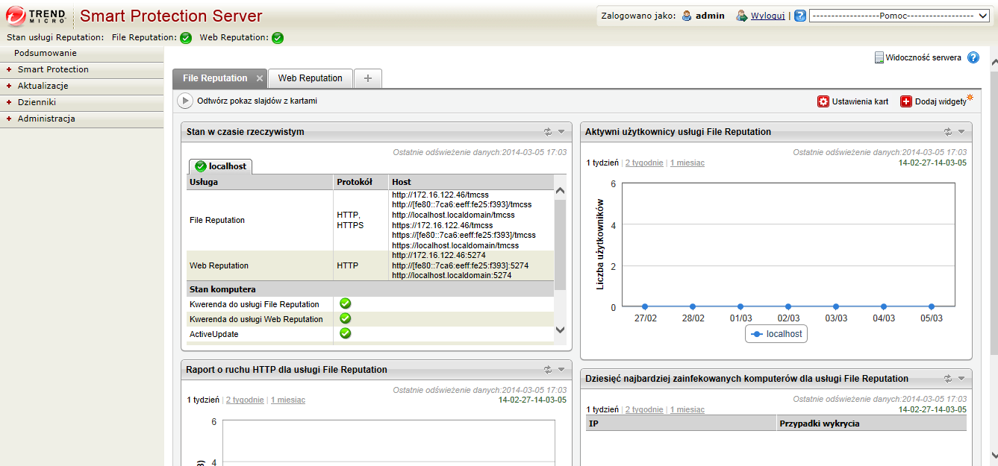Click the Wyloguj logout link
The width and height of the screenshot is (998, 466).
tap(767, 16)
